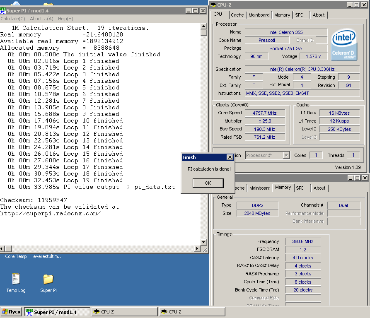Close the Super PI window
Viewport: 370px width, 318px height.
click(x=203, y=11)
